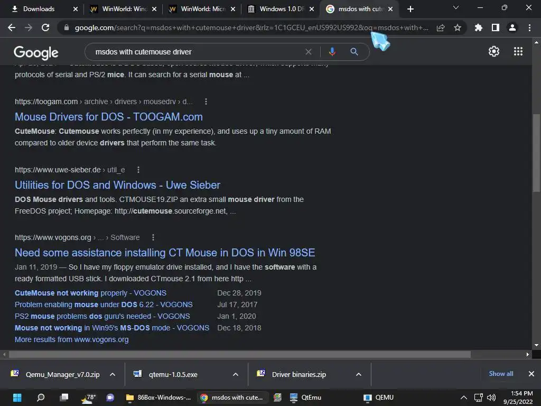This screenshot has height=406, width=541.
Task: Open Mouse Drivers for DOS - TOOGAM.com
Action: pos(109,117)
